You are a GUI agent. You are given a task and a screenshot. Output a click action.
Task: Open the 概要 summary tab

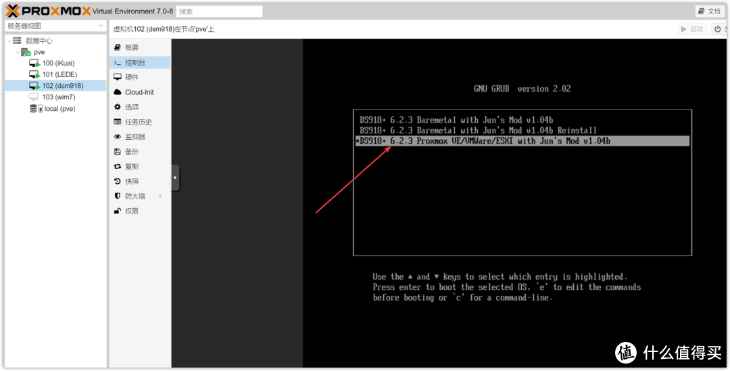click(140, 47)
